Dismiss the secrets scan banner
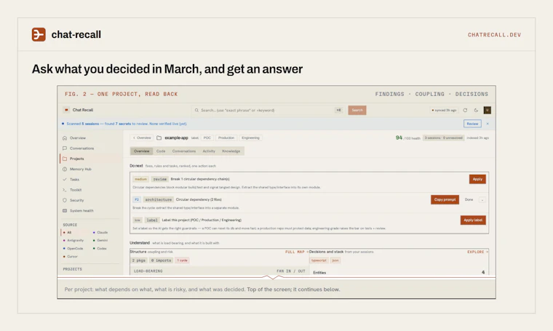The image size is (553, 331). pos(488,124)
